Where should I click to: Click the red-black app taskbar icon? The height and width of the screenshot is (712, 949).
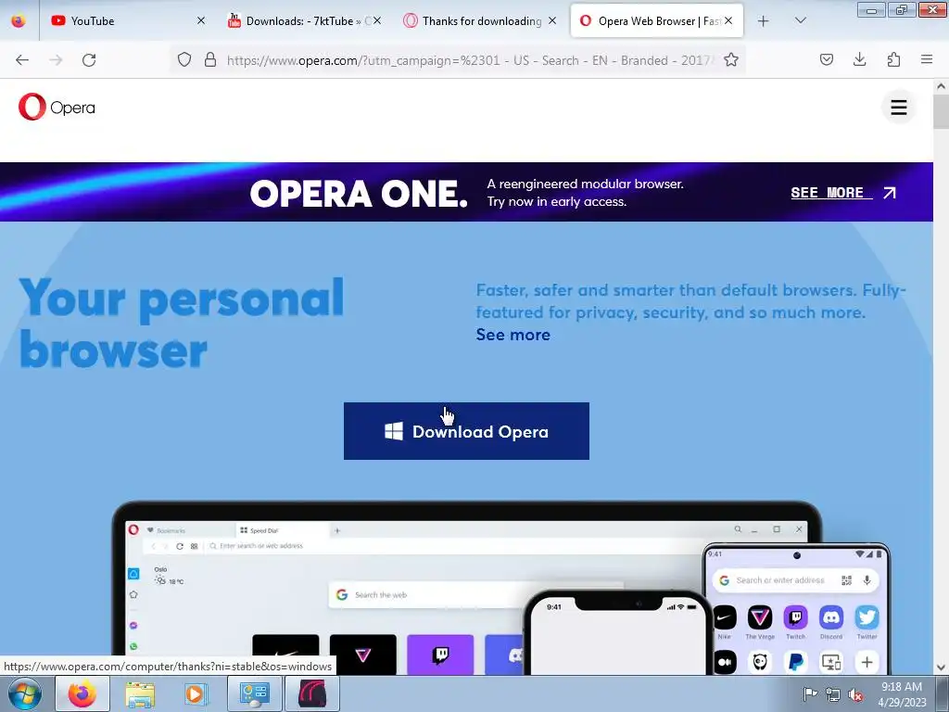[x=312, y=693]
